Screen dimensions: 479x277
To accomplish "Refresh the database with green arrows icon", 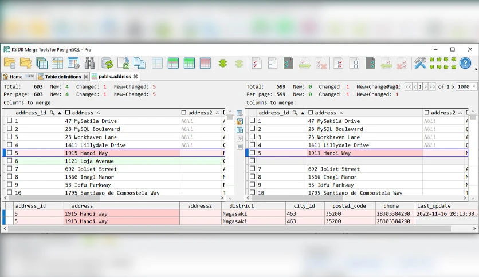I will 107,63.
